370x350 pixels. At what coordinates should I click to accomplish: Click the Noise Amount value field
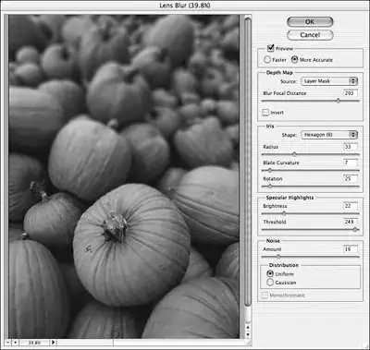(351, 249)
